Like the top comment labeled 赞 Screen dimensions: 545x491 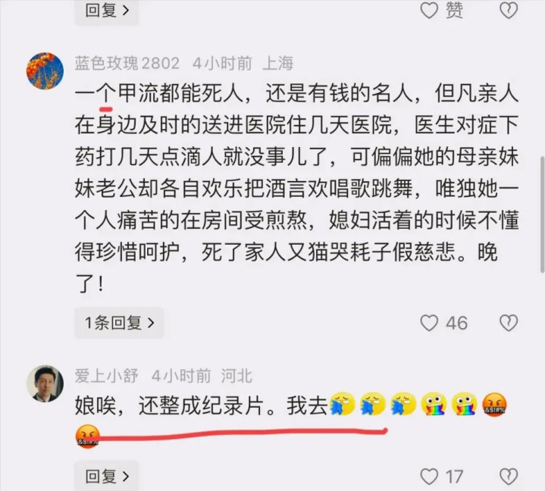[429, 11]
